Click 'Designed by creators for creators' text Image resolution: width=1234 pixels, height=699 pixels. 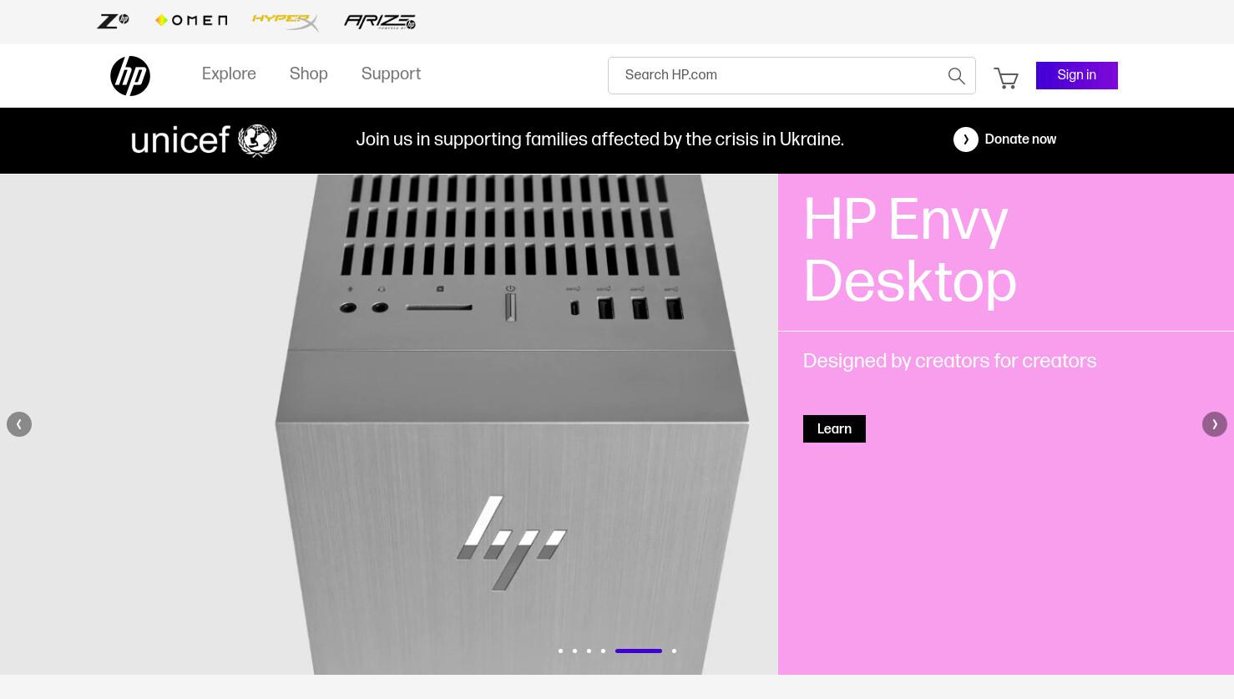tap(949, 361)
